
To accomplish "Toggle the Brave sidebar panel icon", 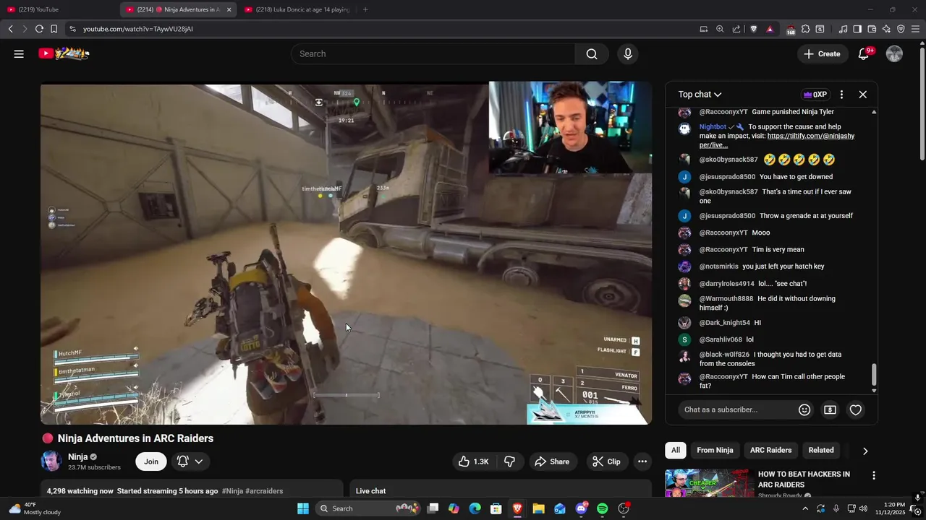I will point(857,29).
